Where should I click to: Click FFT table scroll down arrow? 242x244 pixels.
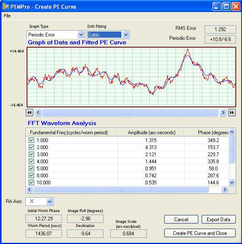(x=232, y=182)
